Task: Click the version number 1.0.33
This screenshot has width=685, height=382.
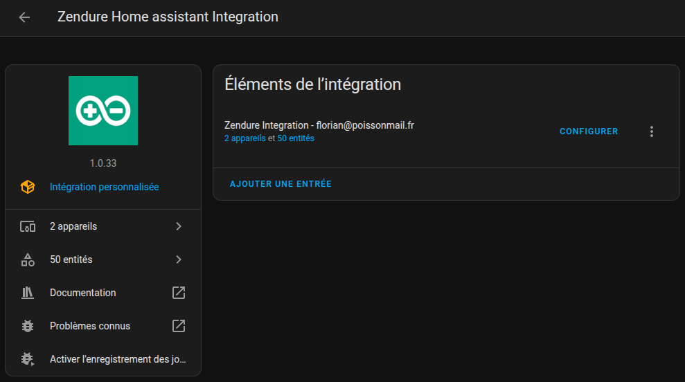Action: (x=103, y=163)
